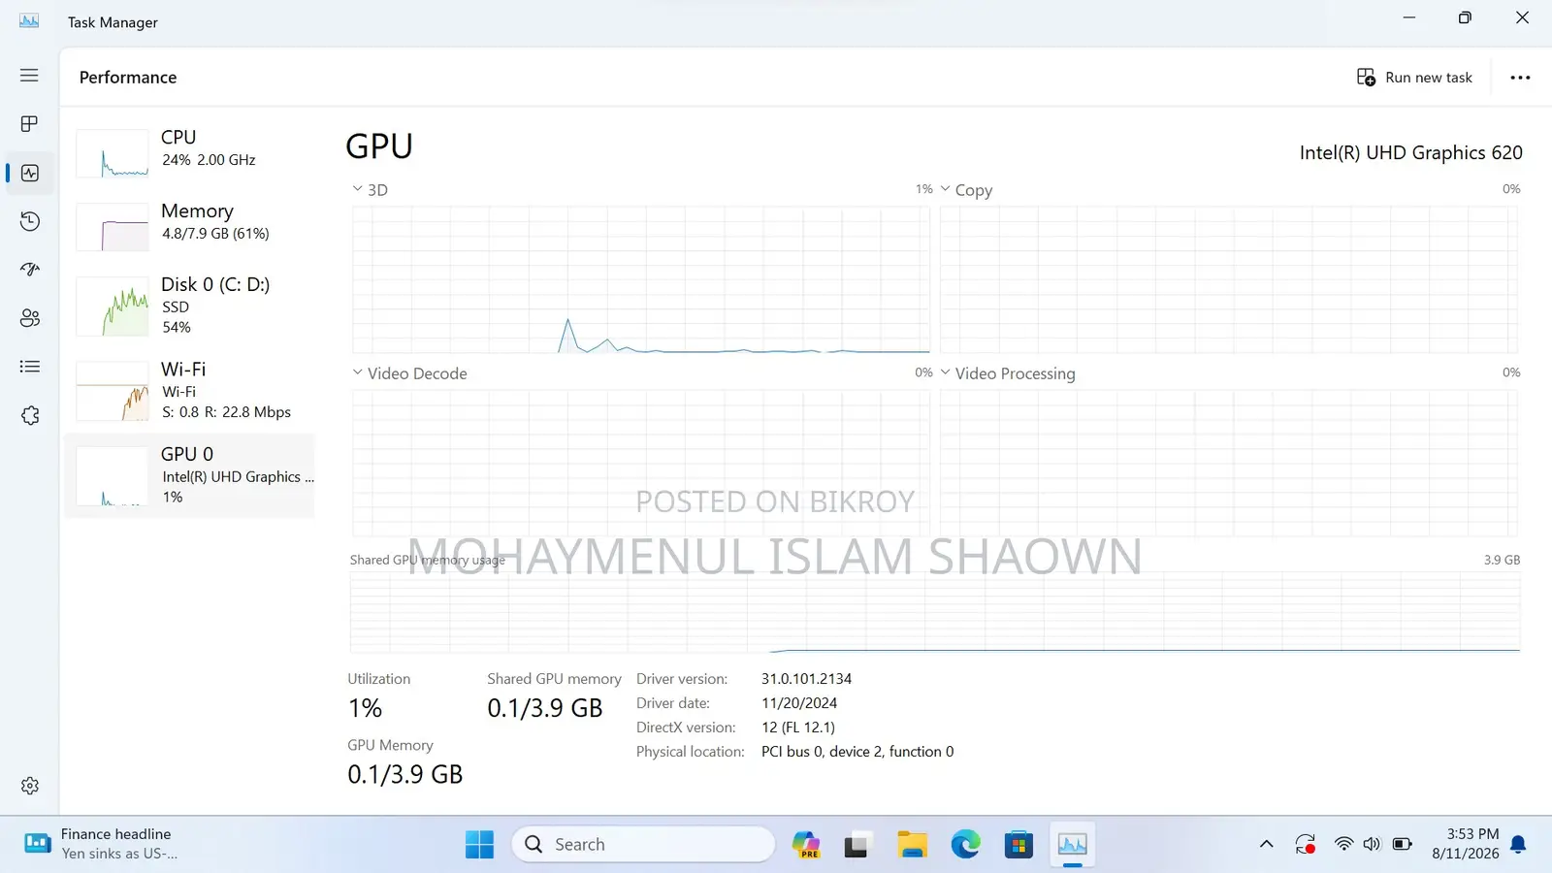Go to the Processes page icon
This screenshot has width=1552, height=873.
pos(29,124)
